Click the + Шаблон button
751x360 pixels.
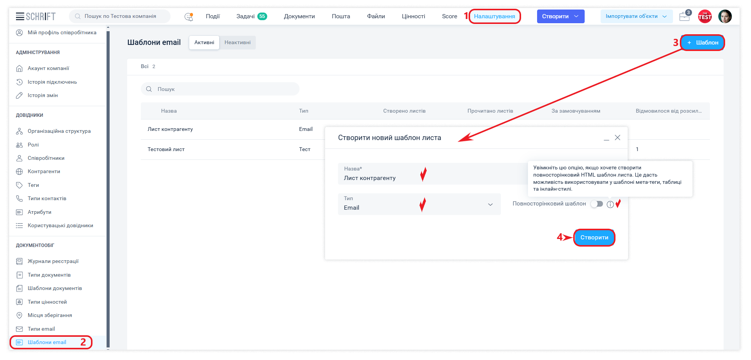click(702, 43)
